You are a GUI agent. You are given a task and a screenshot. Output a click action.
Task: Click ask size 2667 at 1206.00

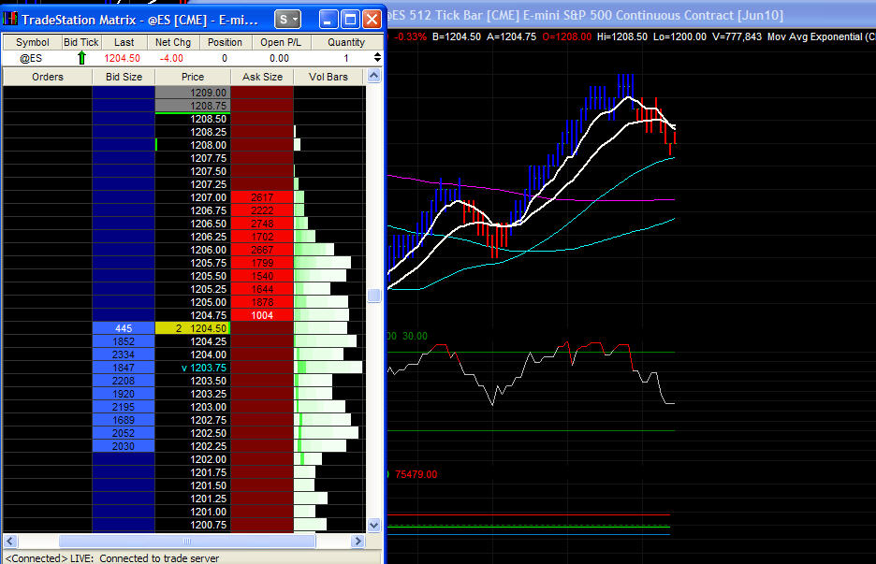pos(262,250)
